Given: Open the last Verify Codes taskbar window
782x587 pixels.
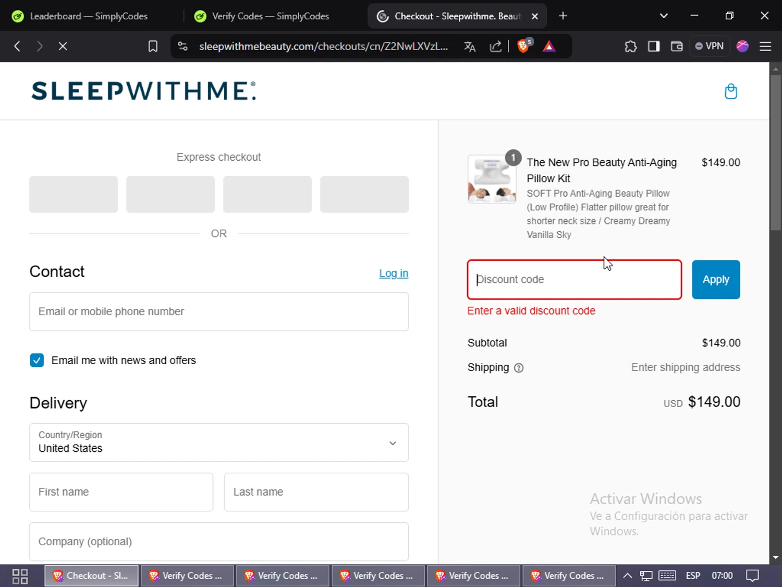Looking at the screenshot, I should 569,576.
